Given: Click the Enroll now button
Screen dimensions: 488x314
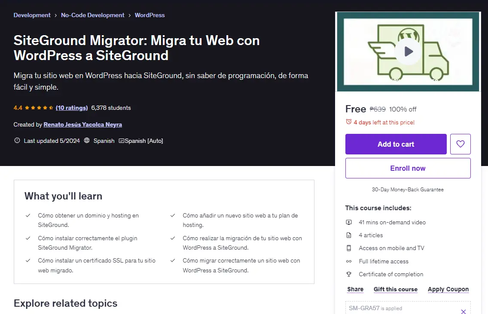Looking at the screenshot, I should (x=408, y=168).
